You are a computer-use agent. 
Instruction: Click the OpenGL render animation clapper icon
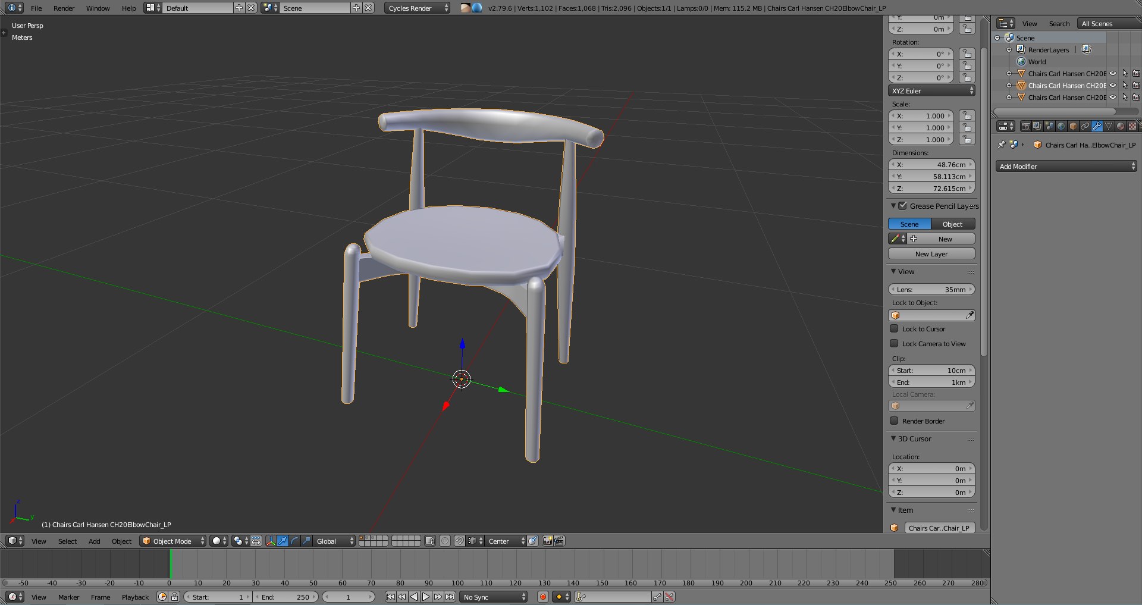tap(560, 541)
